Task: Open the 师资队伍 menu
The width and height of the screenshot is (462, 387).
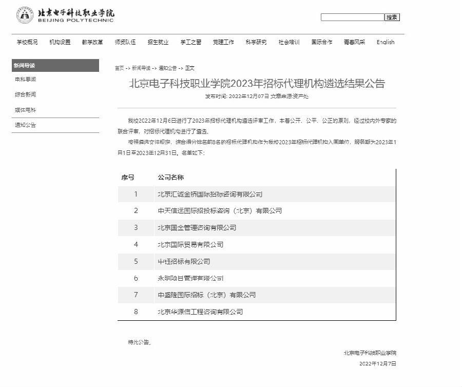Action: [x=125, y=42]
